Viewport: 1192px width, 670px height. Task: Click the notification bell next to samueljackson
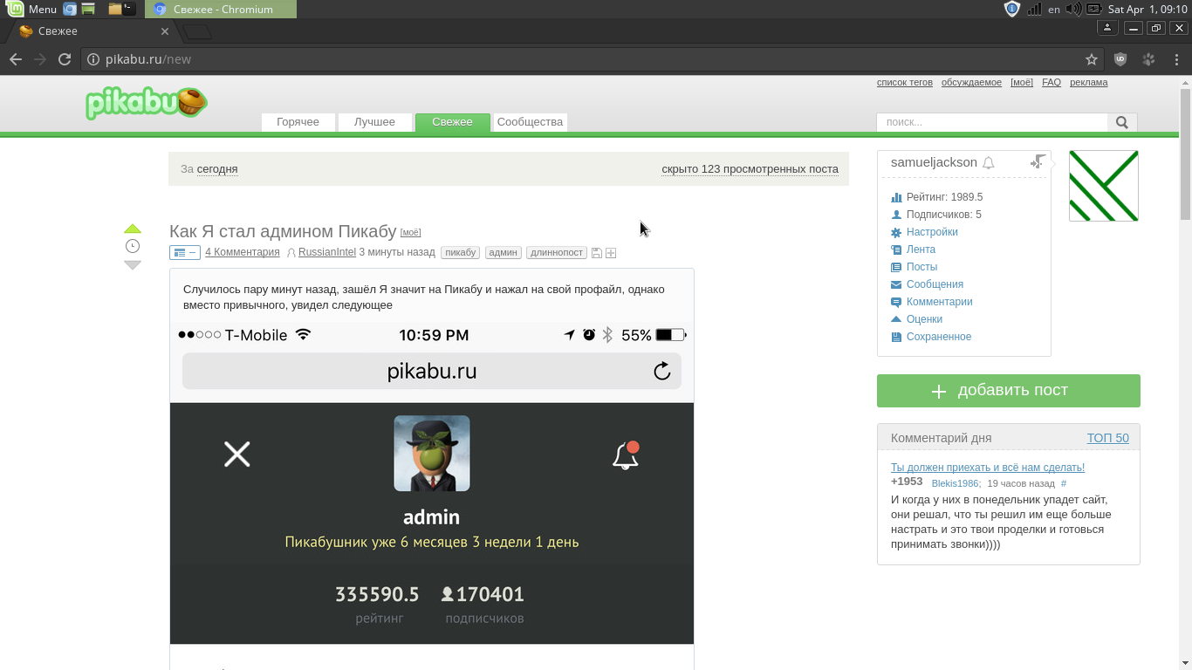[x=989, y=163]
